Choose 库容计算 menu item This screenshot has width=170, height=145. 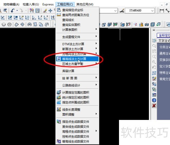click(78, 71)
